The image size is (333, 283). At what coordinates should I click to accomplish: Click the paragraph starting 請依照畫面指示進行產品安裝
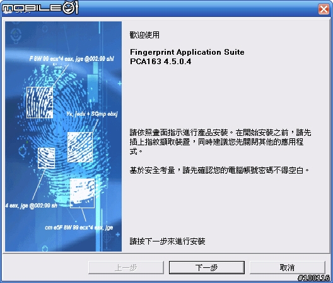[x=220, y=142]
